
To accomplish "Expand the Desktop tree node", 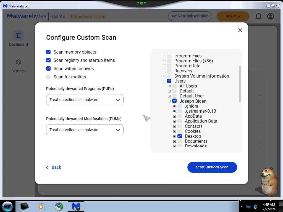I will (174, 136).
